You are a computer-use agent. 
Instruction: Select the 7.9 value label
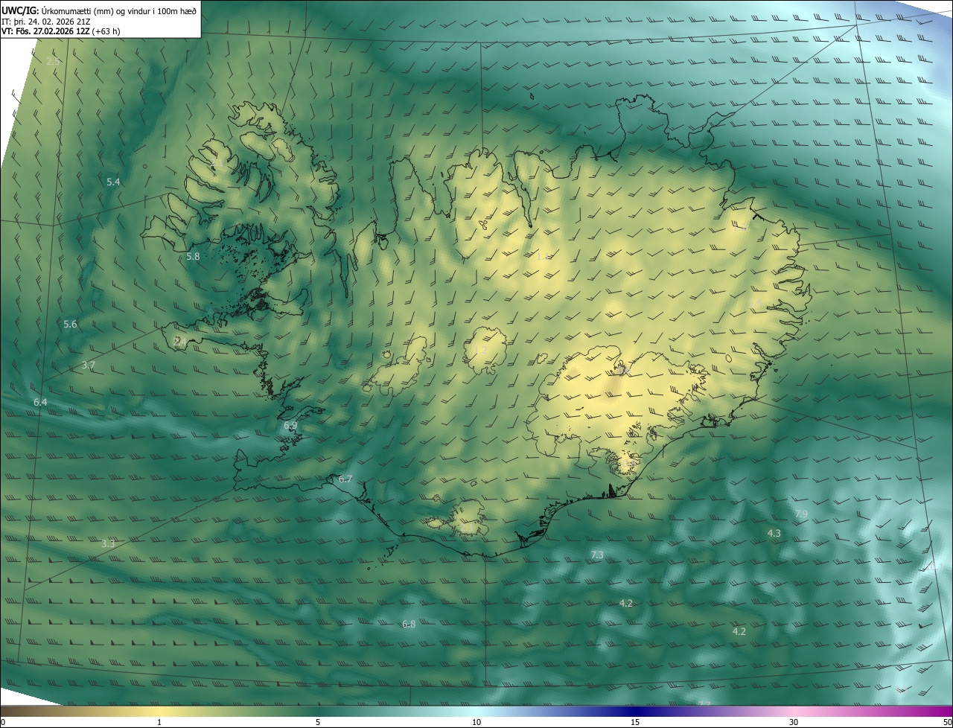click(801, 514)
